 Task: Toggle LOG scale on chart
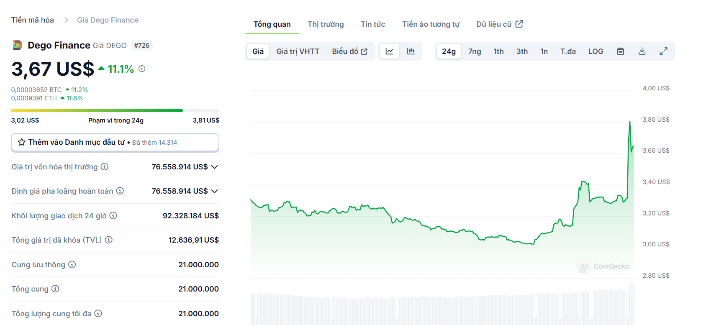tap(596, 51)
